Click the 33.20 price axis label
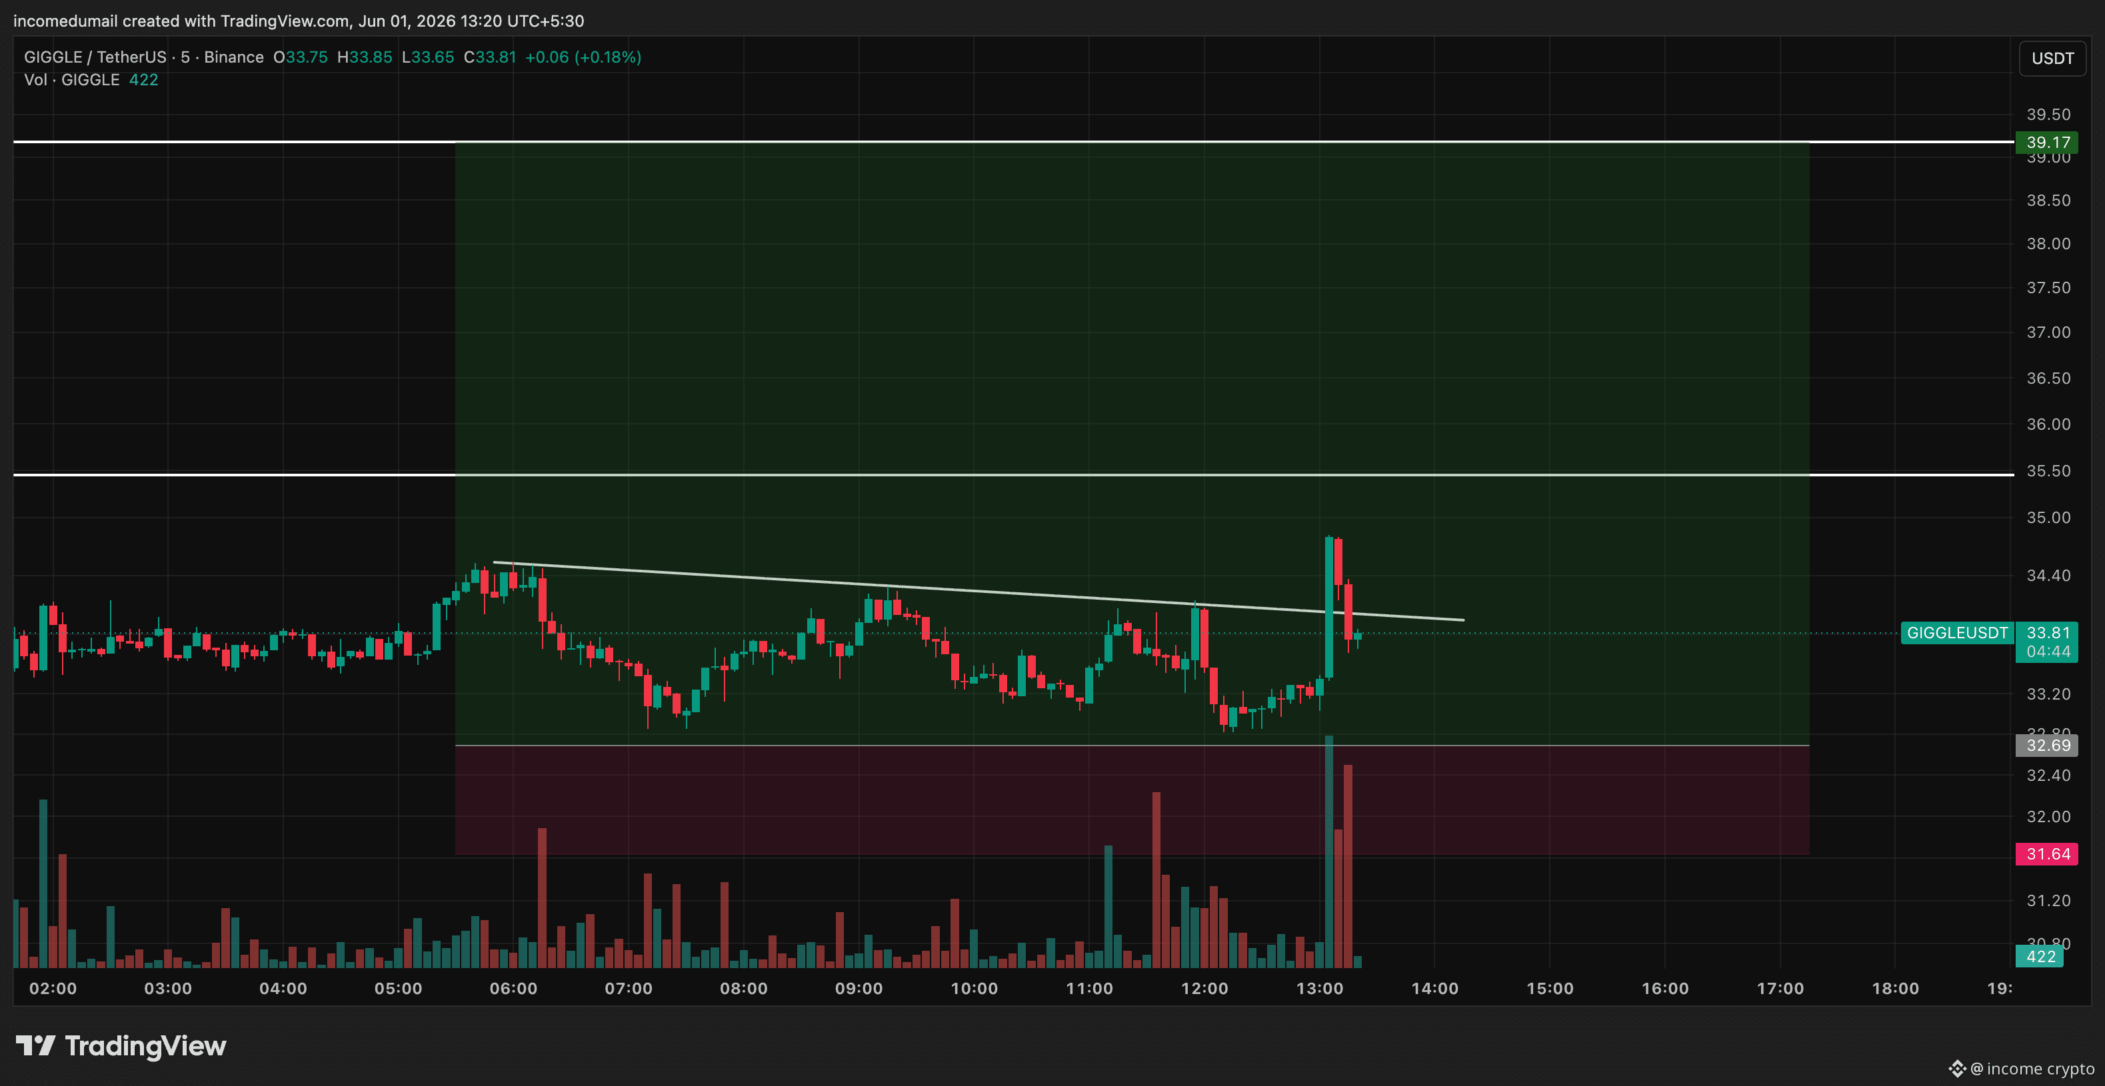Viewport: 2105px width, 1086px height. coord(2048,694)
